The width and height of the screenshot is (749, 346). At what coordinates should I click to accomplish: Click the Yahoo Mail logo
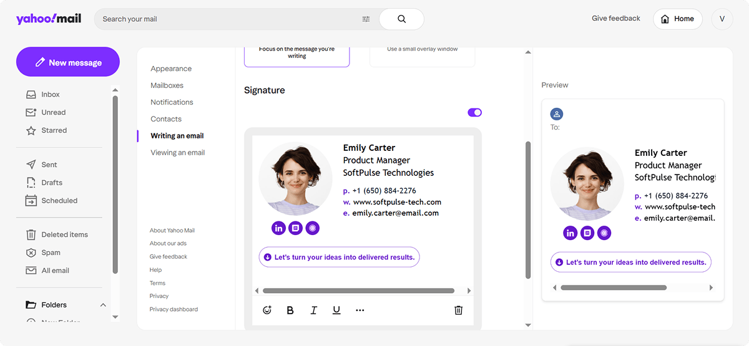(49, 19)
